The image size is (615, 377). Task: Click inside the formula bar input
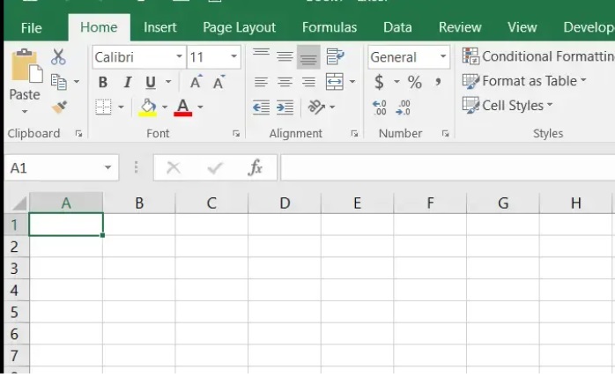click(448, 168)
